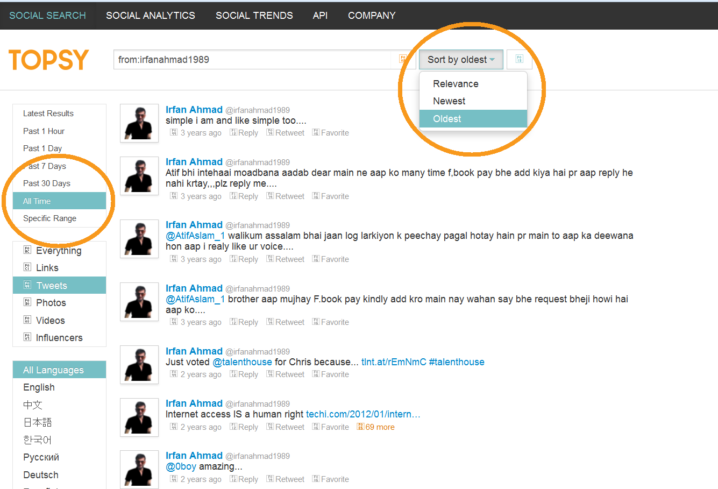The image size is (718, 489).
Task: Open Social Trends in top navigation
Action: 254,16
